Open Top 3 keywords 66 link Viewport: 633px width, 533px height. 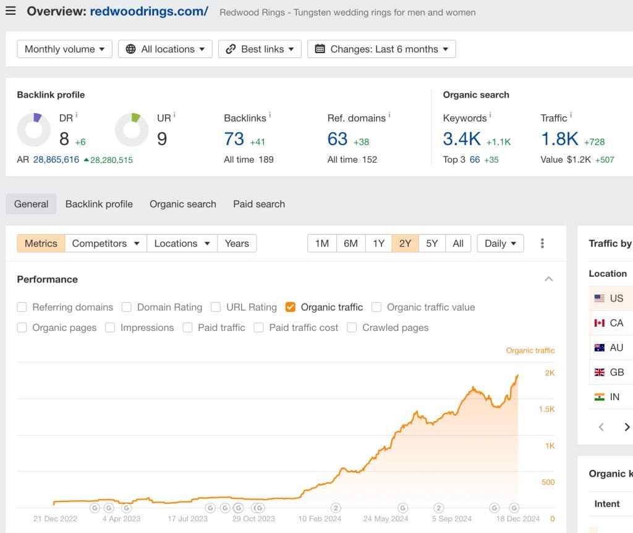[475, 159]
